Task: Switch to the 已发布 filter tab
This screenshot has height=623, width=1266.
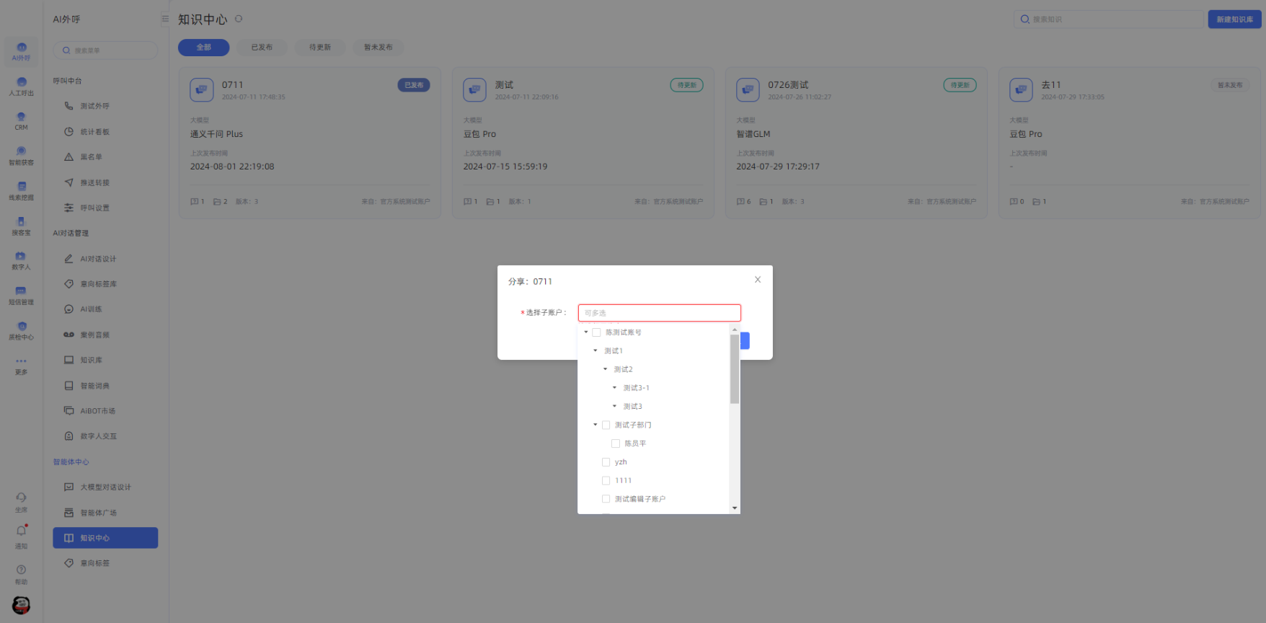Action: click(x=262, y=48)
